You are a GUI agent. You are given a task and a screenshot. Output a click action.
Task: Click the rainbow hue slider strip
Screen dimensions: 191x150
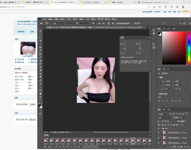tap(189, 47)
